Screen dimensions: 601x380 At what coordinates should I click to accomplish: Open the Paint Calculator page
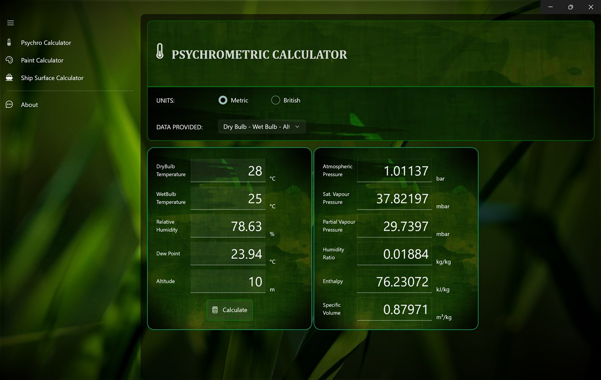point(42,60)
